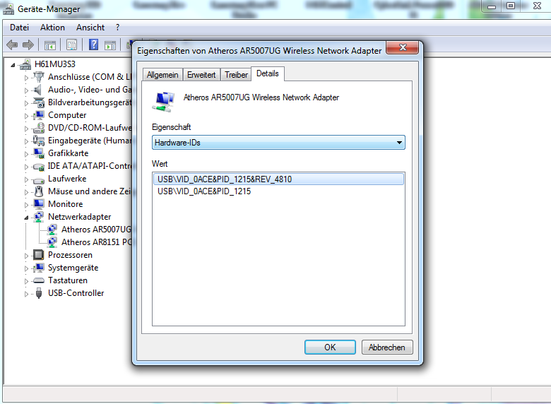Select the Laufwerke disk drive icon
The height and width of the screenshot is (404, 551).
[x=38, y=180]
